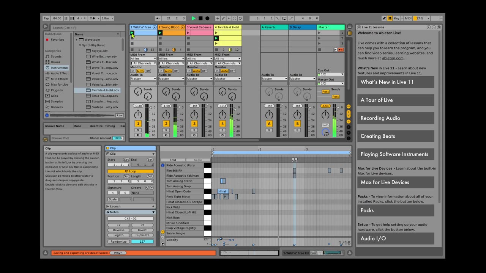Click the MIDI editor preview headphone icon
This screenshot has height=273, width=486.
click(x=163, y=165)
